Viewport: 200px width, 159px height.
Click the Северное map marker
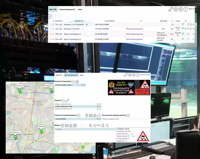[x=41, y=131]
